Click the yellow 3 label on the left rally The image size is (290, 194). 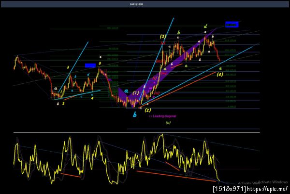pyautogui.click(x=68, y=67)
